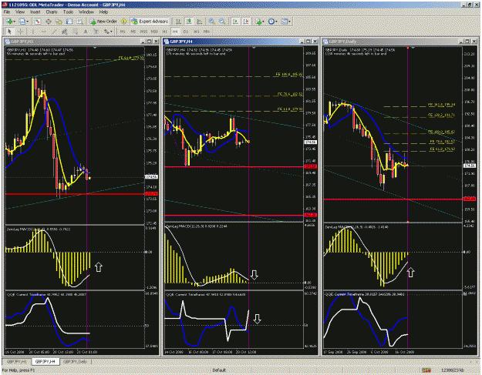This screenshot has height=375, width=482.
Task: Select the chart shift marker in H1 chart
Action: 95,48
